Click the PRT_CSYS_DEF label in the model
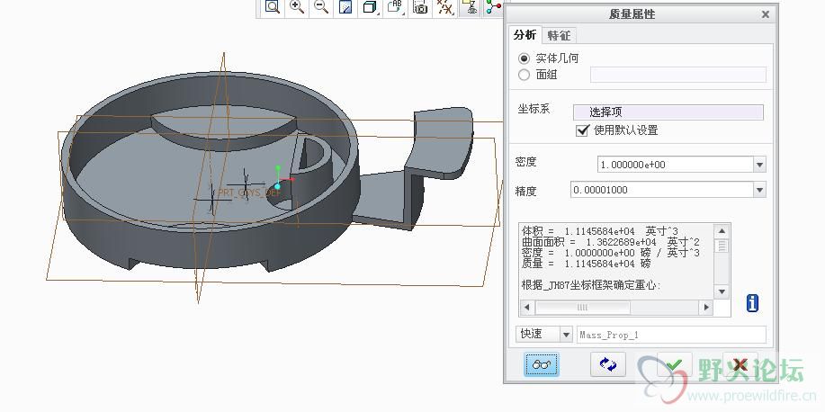This screenshot has height=412, width=825. [249, 193]
